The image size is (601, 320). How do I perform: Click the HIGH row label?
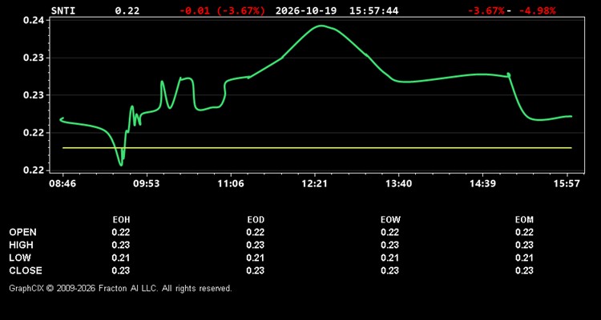pos(21,245)
